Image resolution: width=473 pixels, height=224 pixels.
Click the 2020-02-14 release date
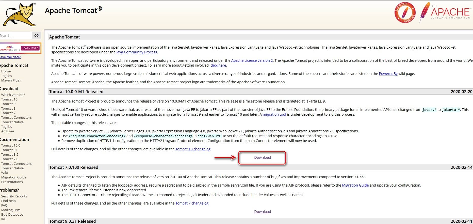[x=461, y=167]
